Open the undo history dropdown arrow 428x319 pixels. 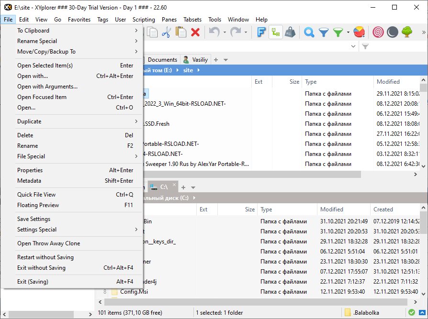pos(225,32)
